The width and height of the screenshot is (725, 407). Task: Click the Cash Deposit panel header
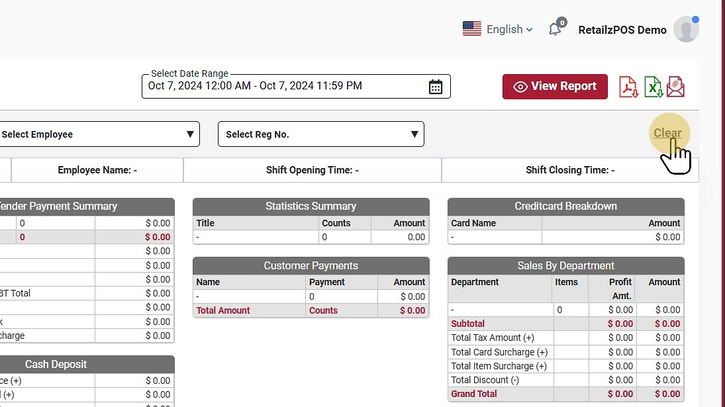point(56,365)
